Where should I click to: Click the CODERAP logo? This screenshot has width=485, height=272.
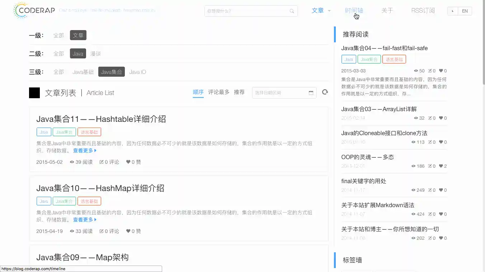[34, 10]
